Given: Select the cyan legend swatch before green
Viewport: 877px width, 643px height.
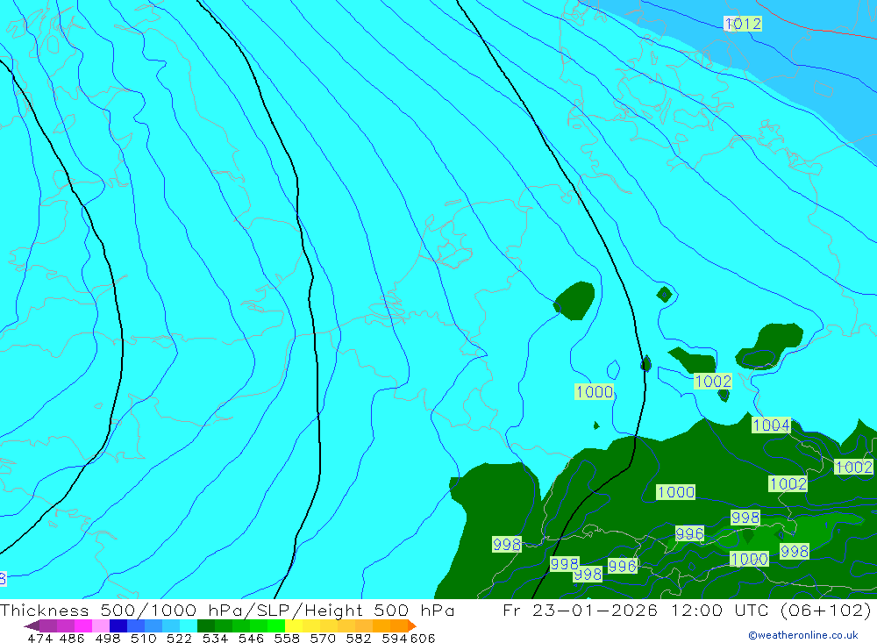Looking at the screenshot, I should (x=189, y=625).
